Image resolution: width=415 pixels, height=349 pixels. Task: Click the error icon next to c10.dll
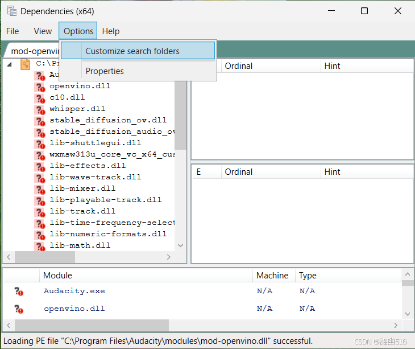(x=40, y=98)
